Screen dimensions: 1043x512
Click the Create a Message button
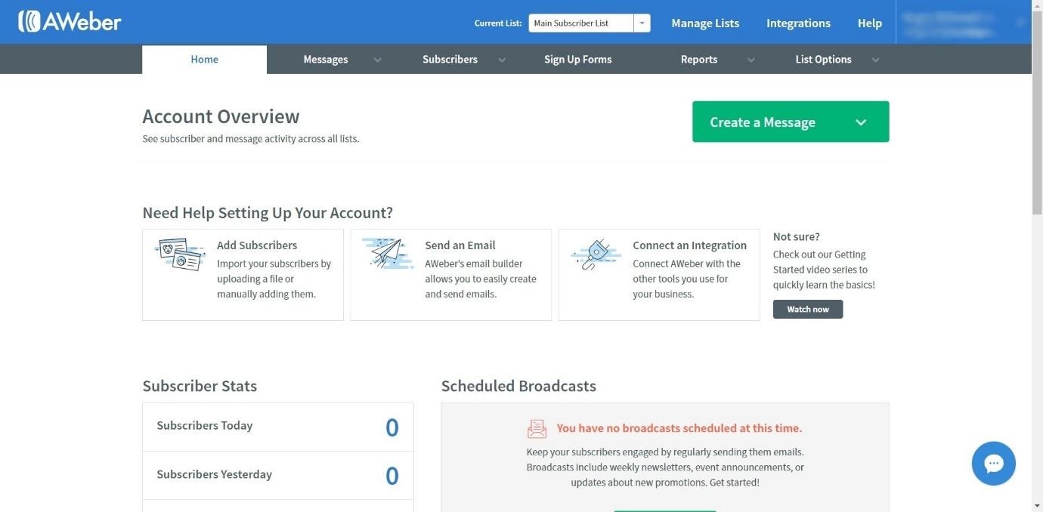791,122
